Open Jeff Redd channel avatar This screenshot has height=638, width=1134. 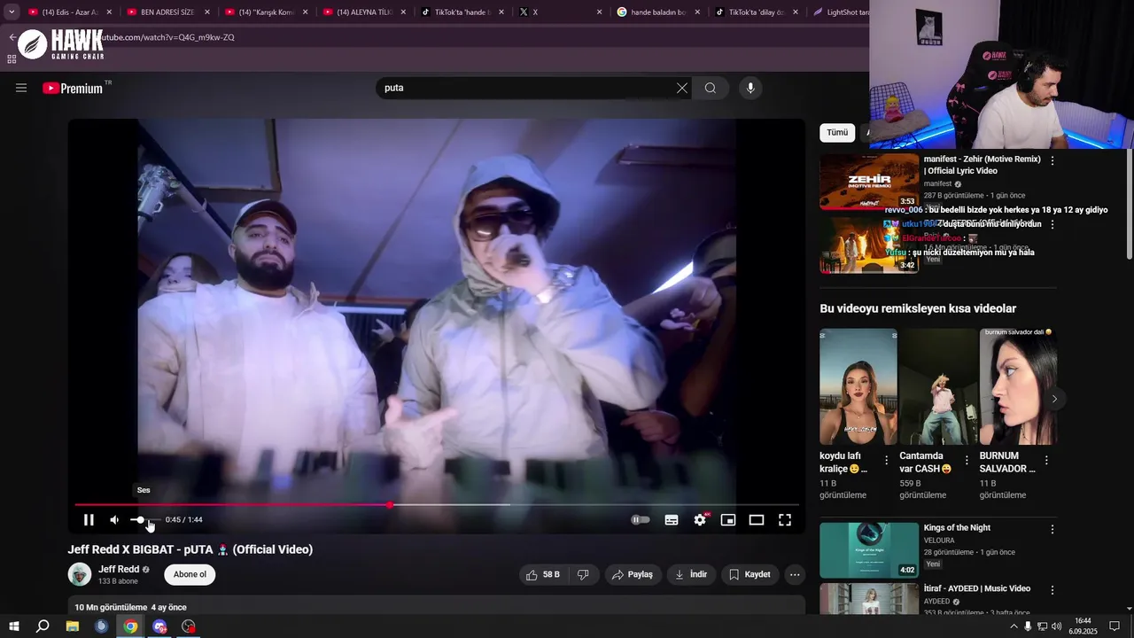pyautogui.click(x=80, y=574)
